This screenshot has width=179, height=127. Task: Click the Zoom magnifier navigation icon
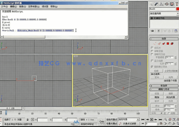pos(166,119)
